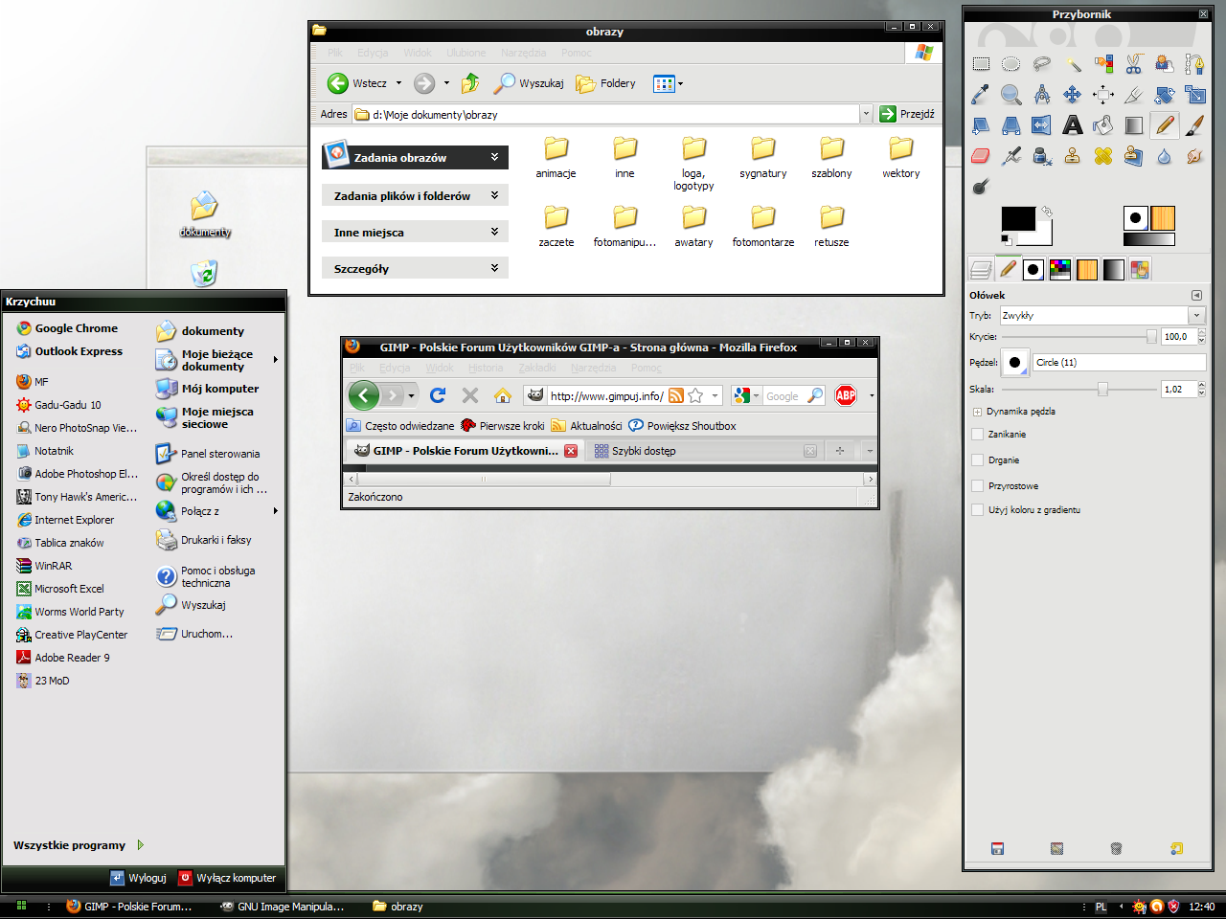
Task: Check the Użyj koloru z gradientu option
Action: pyautogui.click(x=977, y=510)
